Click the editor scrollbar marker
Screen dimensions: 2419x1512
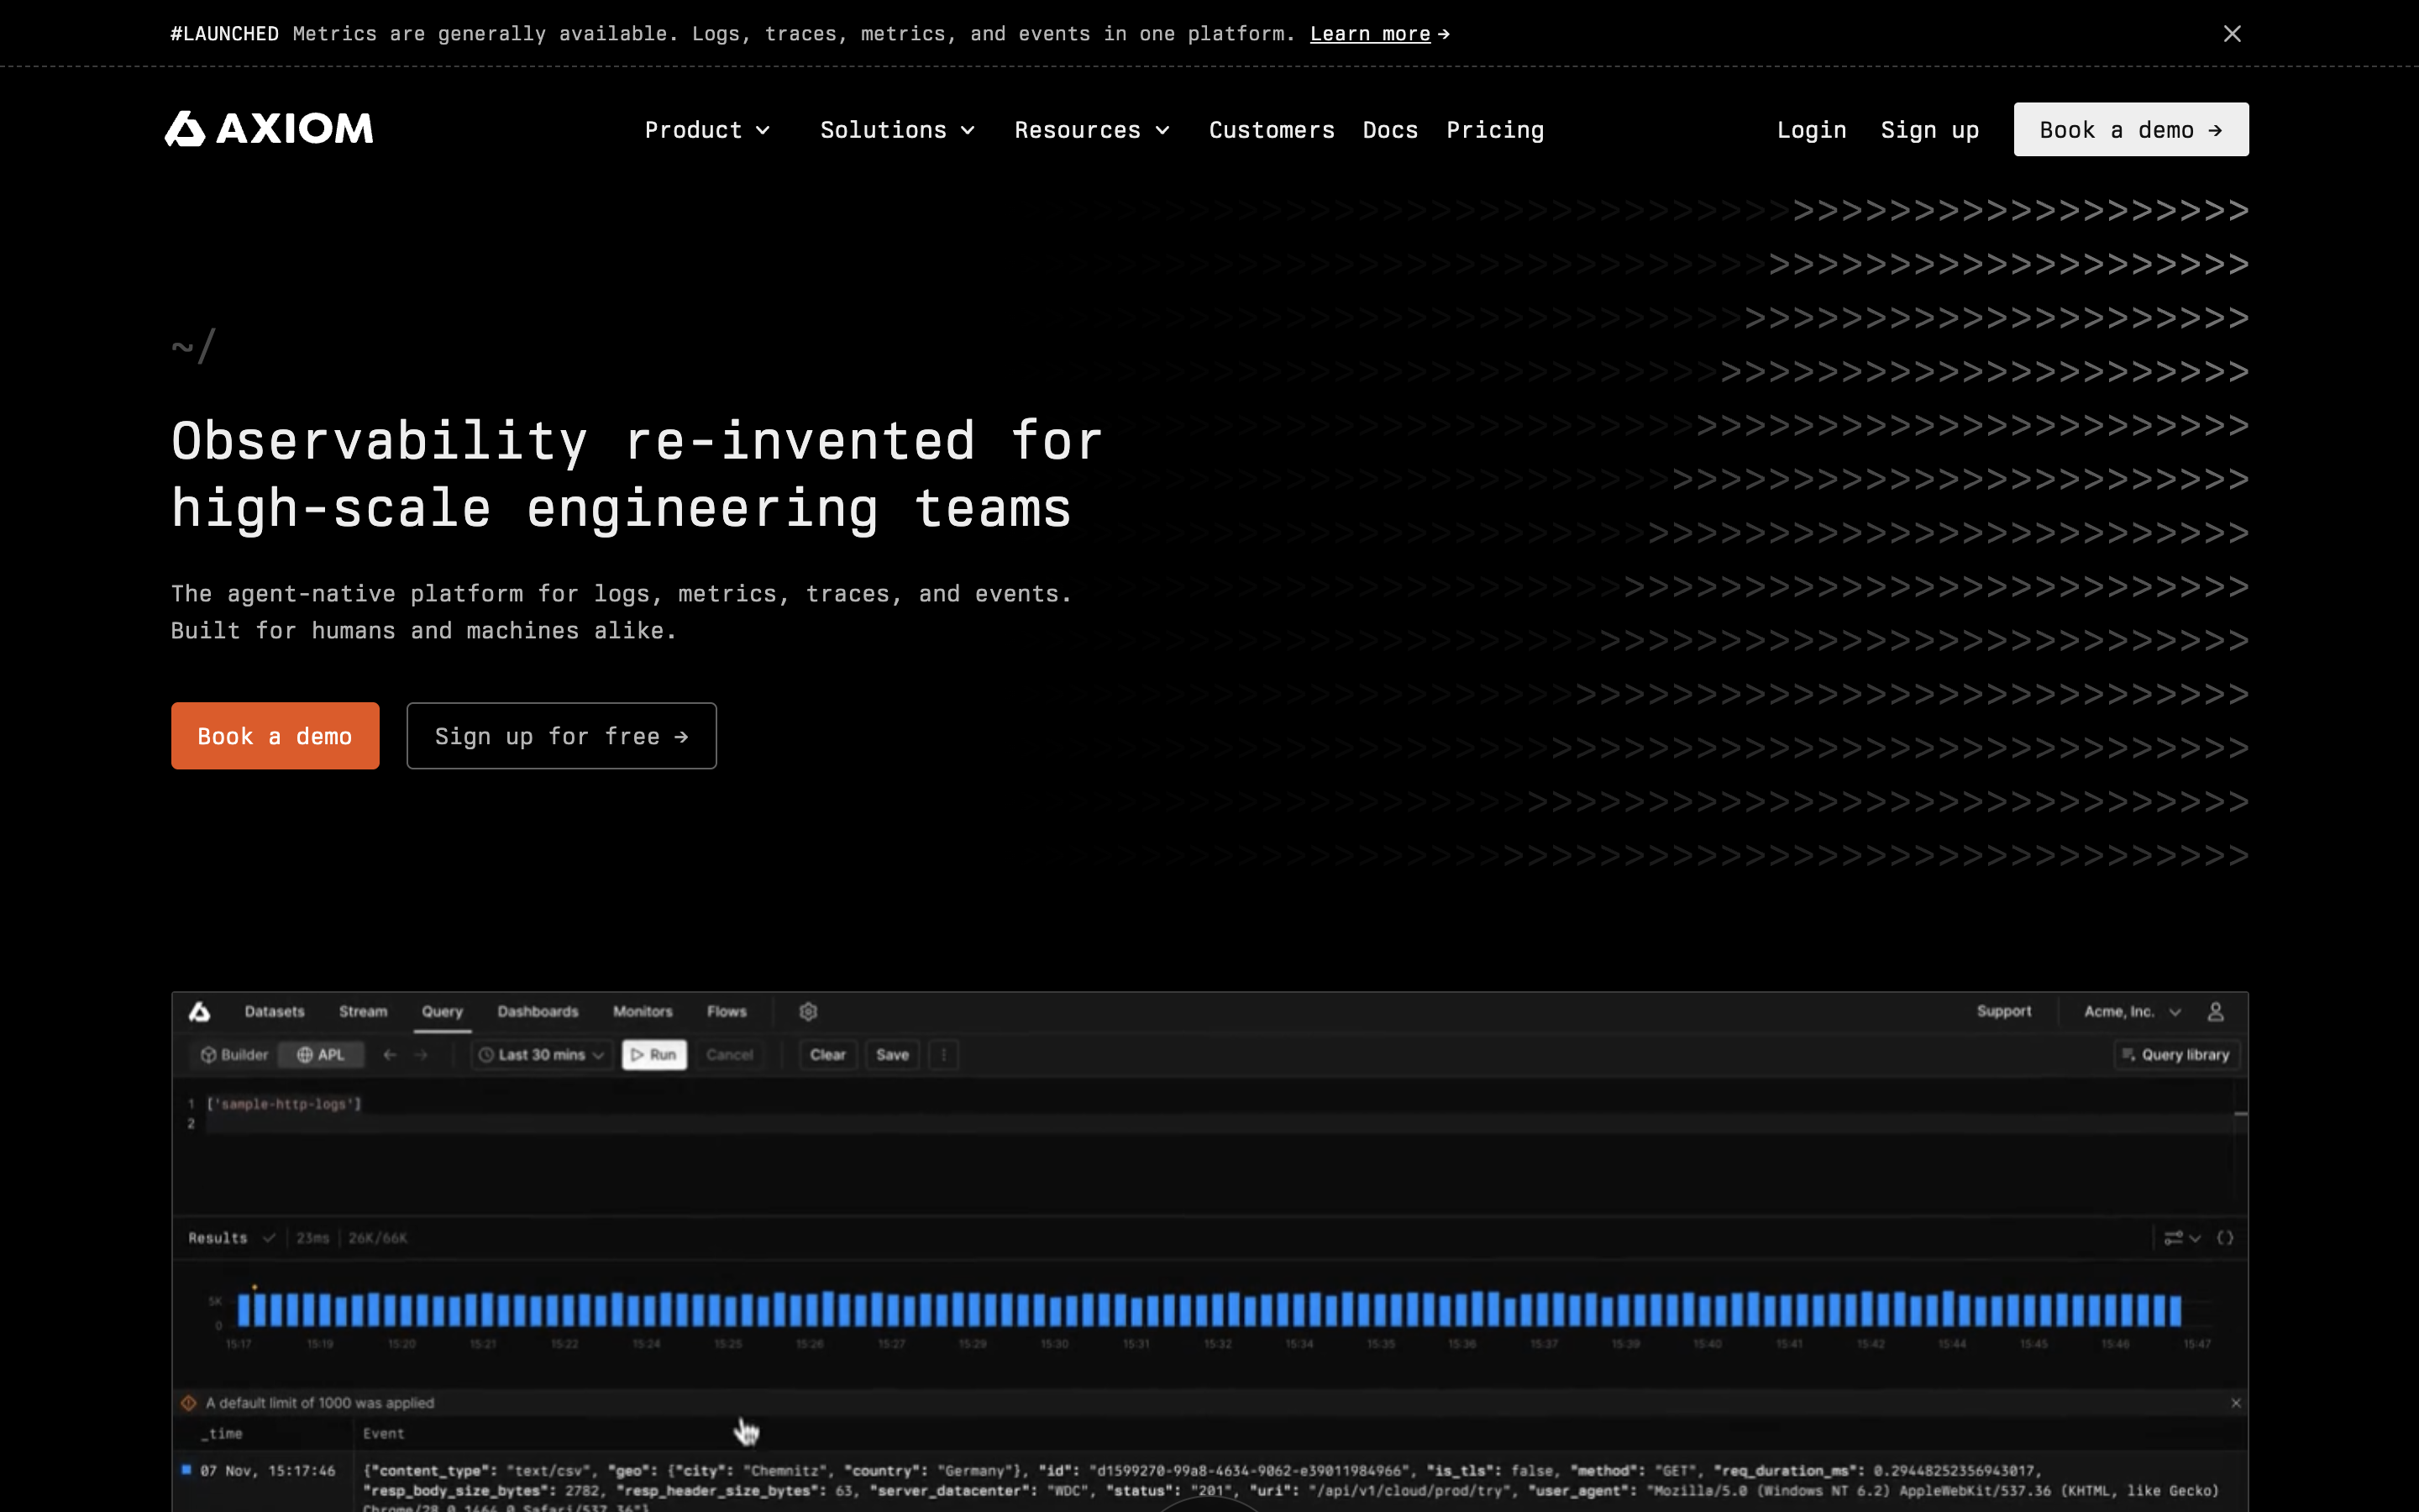(x=2240, y=1114)
